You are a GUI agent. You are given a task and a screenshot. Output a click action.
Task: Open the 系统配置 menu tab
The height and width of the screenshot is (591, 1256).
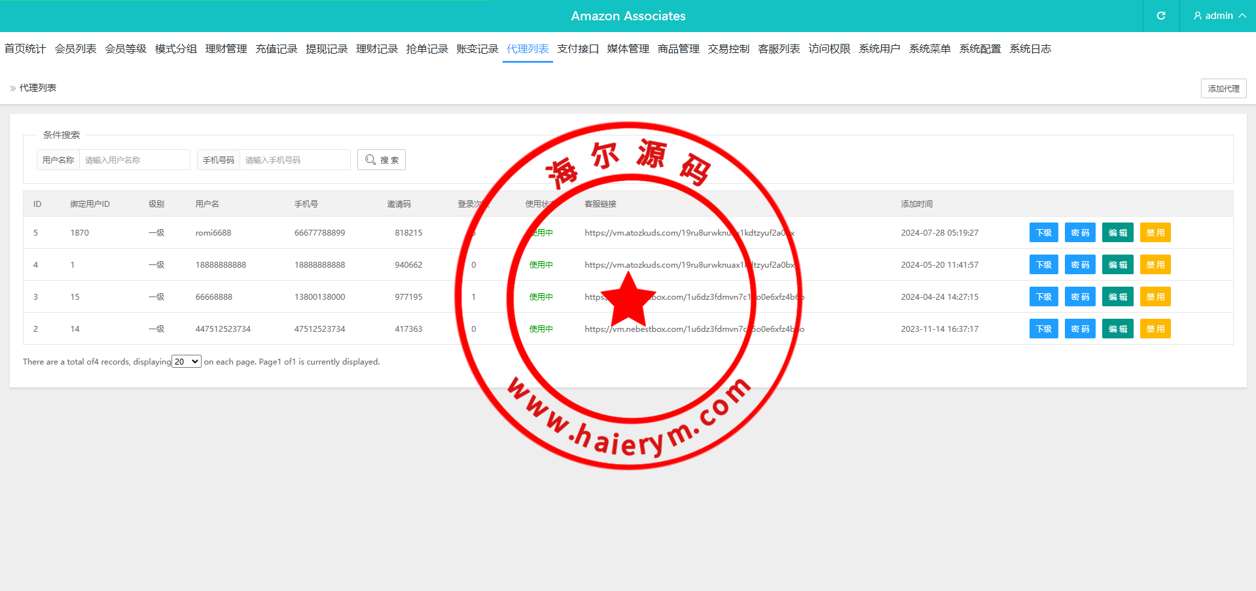980,49
